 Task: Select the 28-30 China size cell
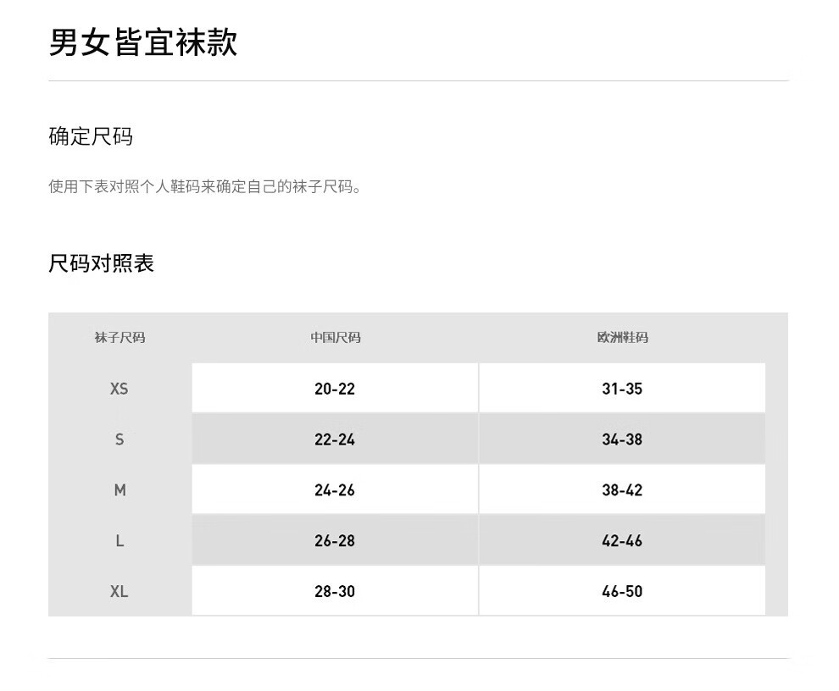(x=335, y=591)
